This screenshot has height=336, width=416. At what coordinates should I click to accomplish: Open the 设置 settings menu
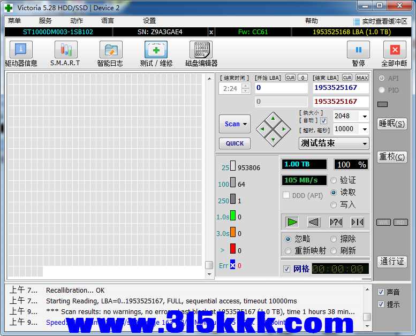[149, 21]
